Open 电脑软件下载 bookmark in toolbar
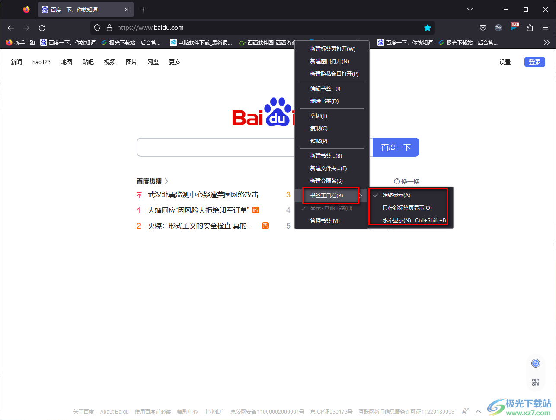The width and height of the screenshot is (556, 420). 201,42
